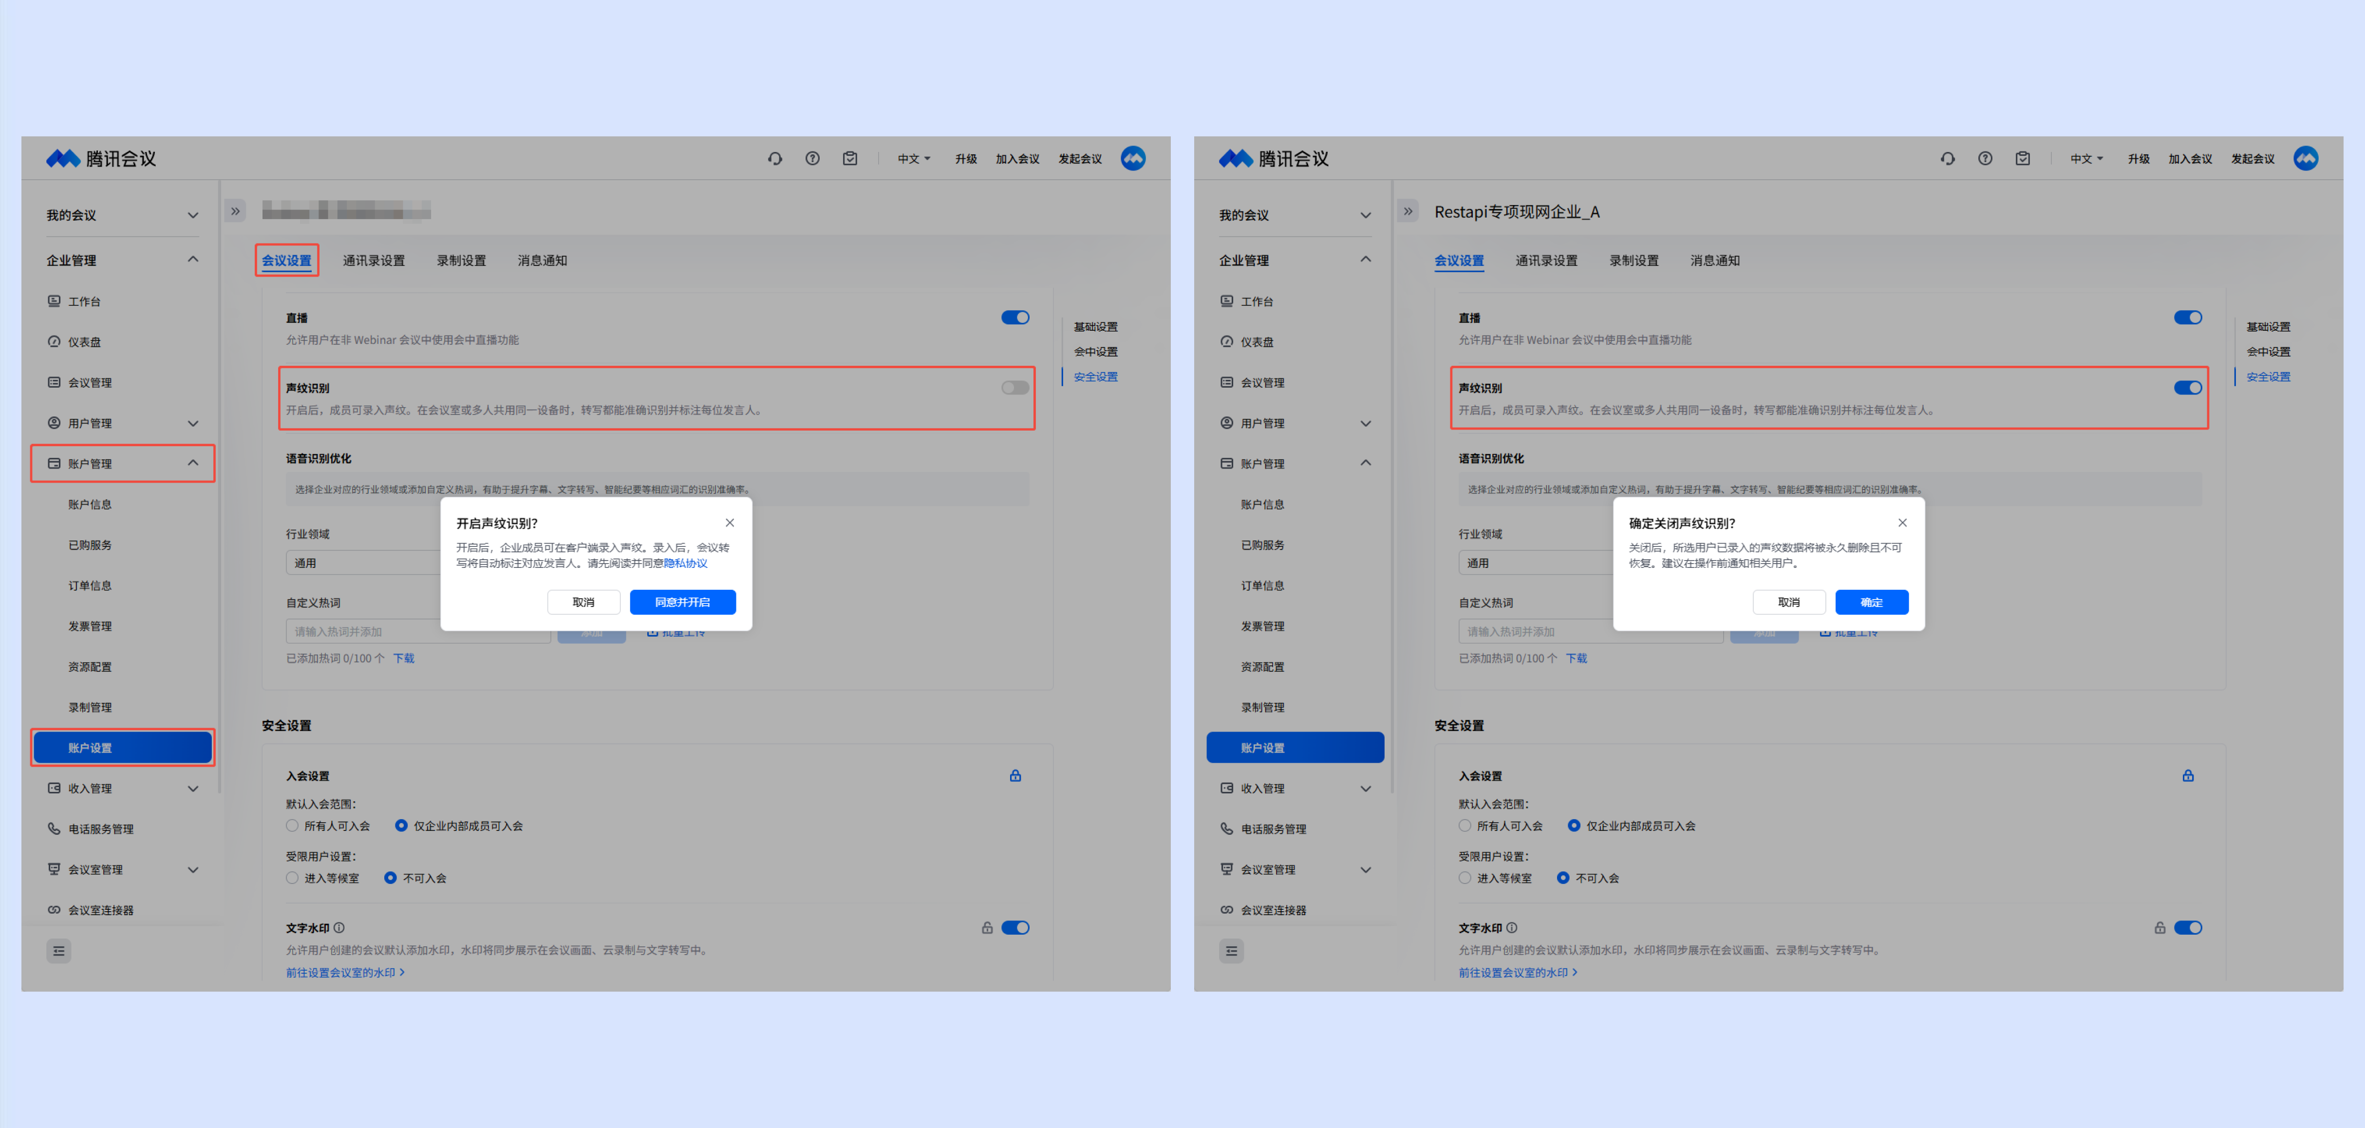Open 隐私协议 link in dialog
This screenshot has width=2365, height=1128.
point(685,564)
